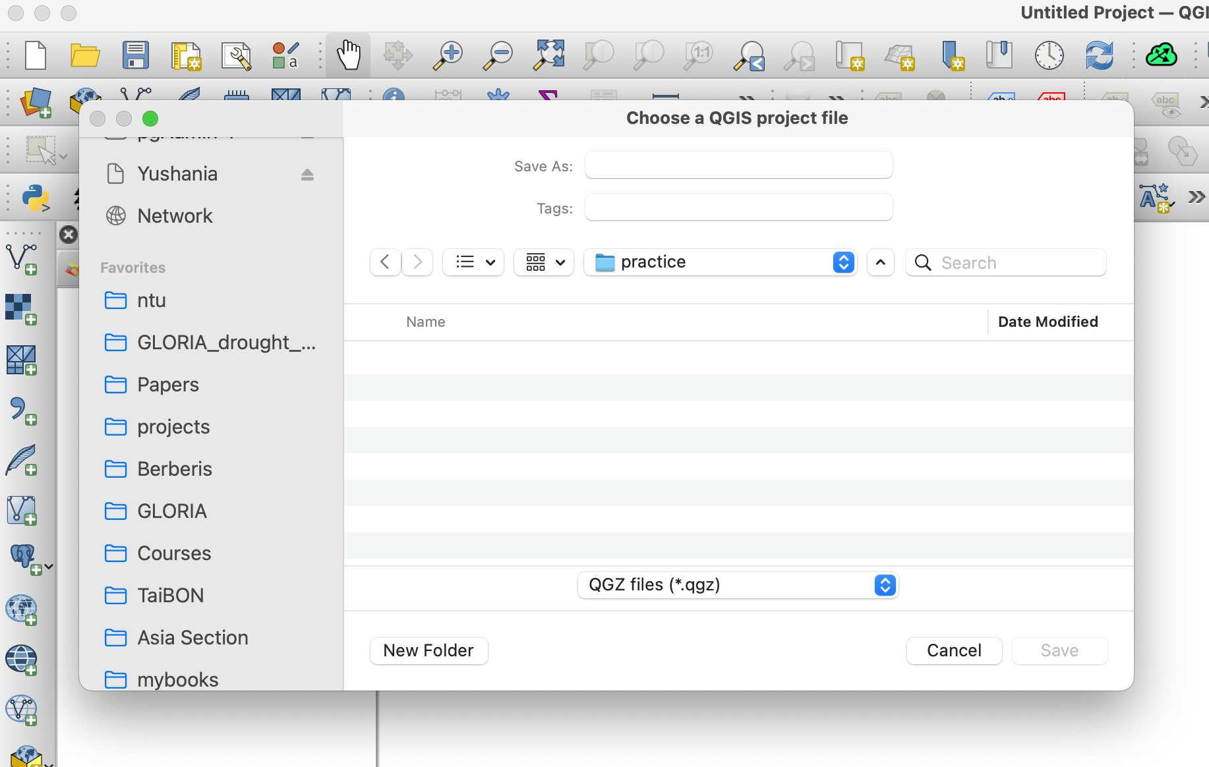This screenshot has width=1209, height=767.
Task: Click the Save Project floppy disk icon
Action: pyautogui.click(x=135, y=55)
